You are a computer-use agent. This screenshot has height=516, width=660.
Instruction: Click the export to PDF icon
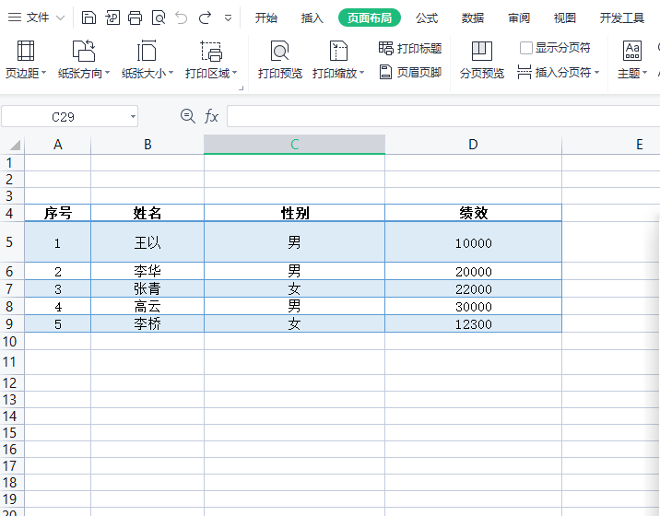112,18
